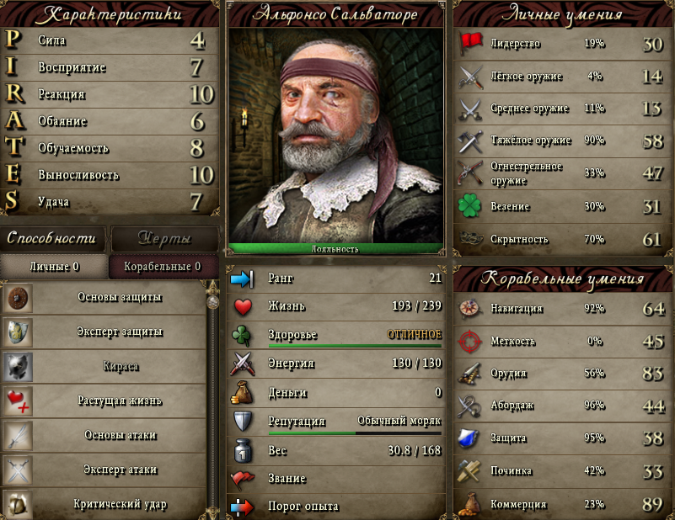Select the Корабельные 0 abilities subtab
The image size is (675, 520).
[x=163, y=267]
